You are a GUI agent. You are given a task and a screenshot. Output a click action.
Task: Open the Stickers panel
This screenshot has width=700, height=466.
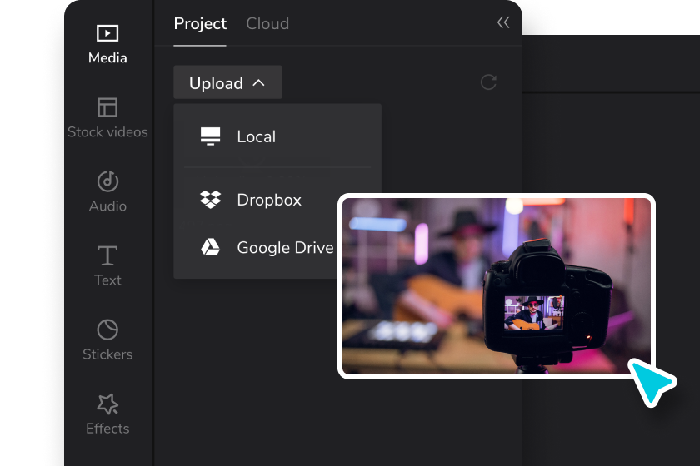(x=107, y=340)
